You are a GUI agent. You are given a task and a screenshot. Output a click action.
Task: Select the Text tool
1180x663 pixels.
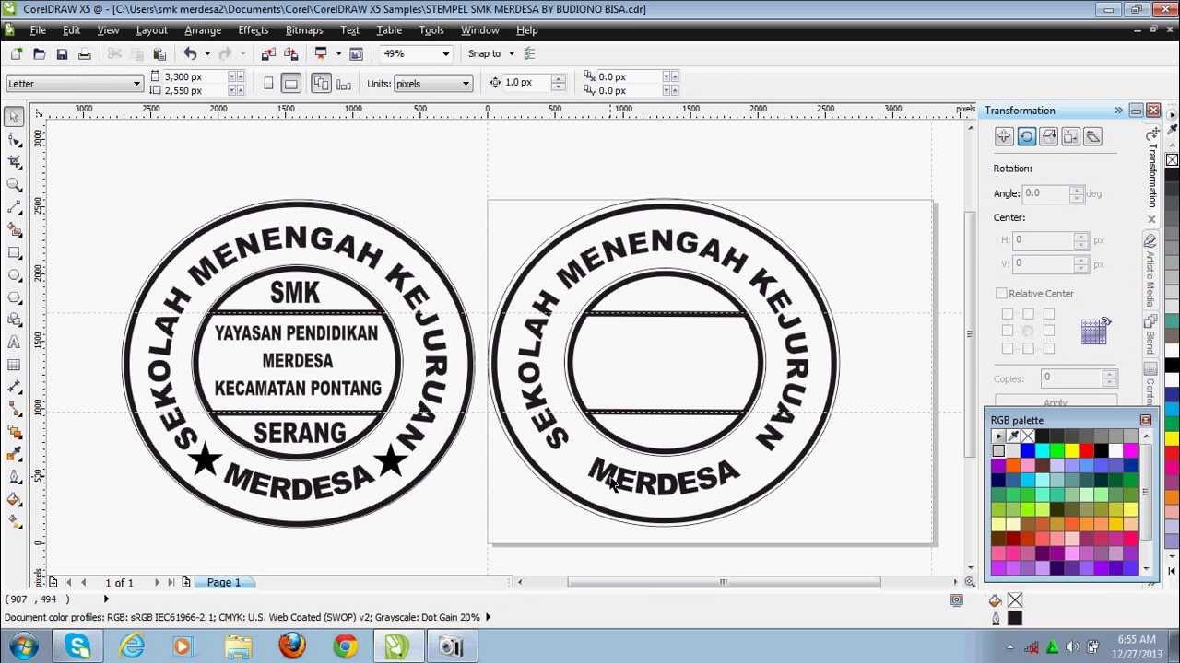tap(14, 343)
